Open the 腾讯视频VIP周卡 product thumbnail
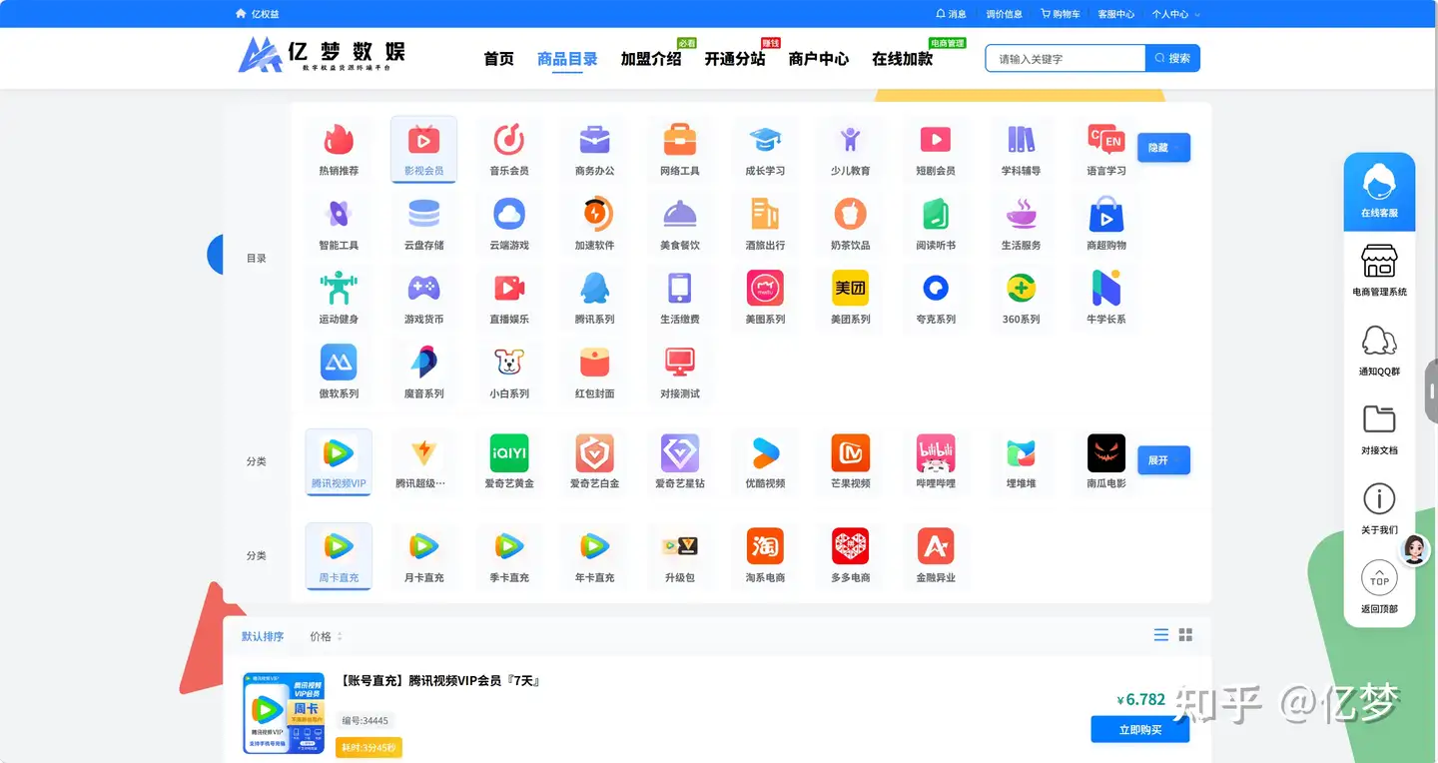This screenshot has height=763, width=1438. coord(285,713)
